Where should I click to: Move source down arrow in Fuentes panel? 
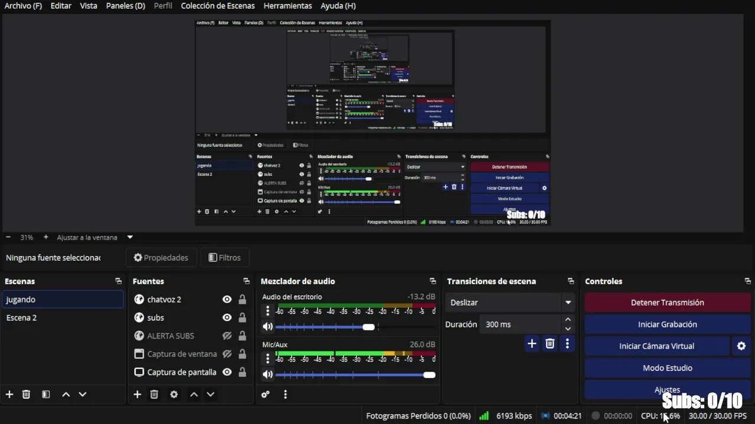point(211,395)
